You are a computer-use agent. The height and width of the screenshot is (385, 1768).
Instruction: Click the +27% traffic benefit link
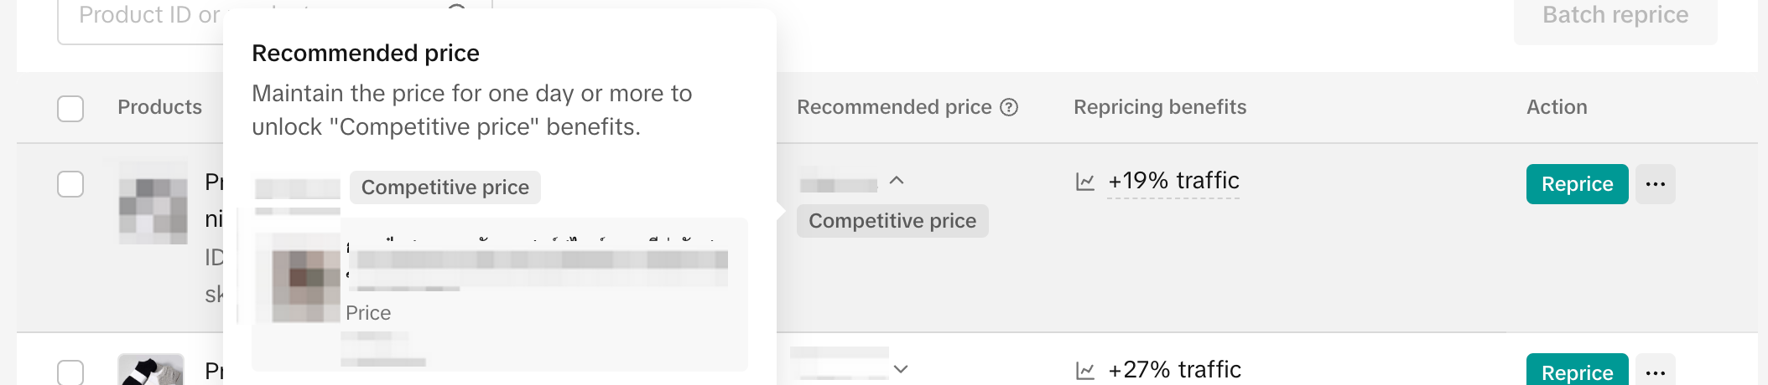[1174, 370]
